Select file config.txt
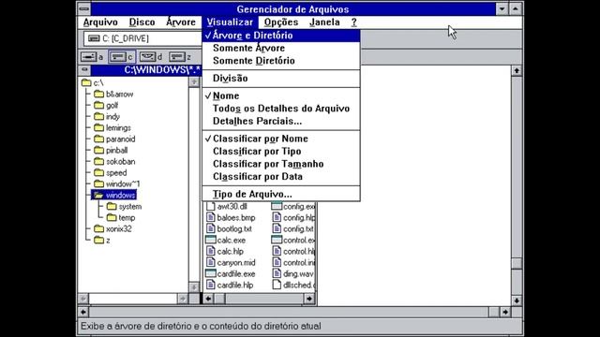Screen dimensions: 600x337 point(293,228)
